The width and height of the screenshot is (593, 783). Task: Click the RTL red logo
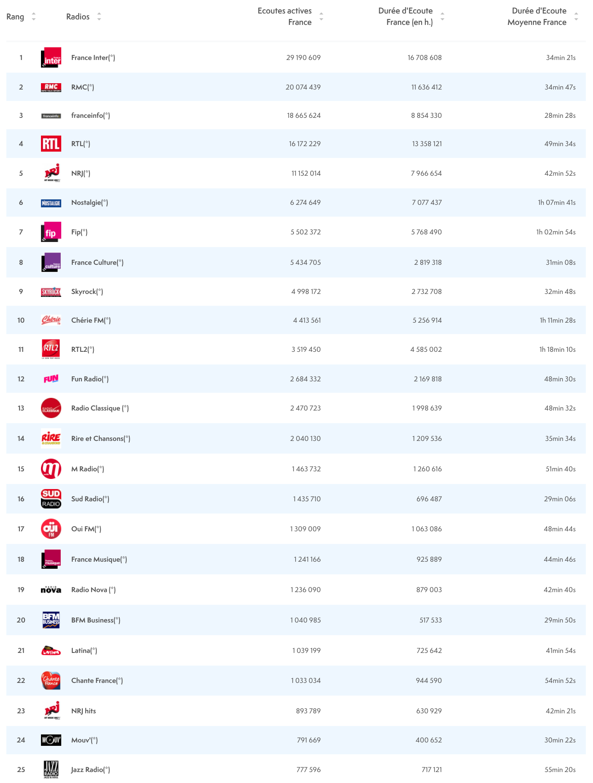click(x=51, y=144)
